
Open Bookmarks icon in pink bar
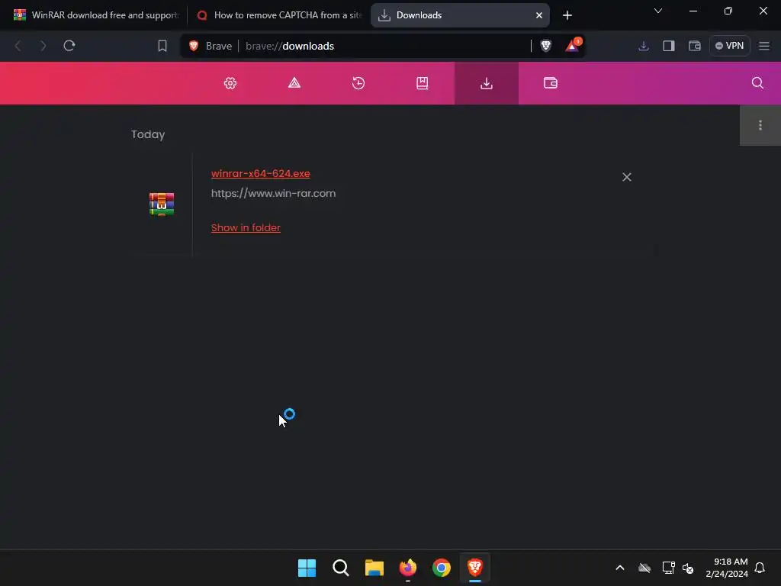point(423,83)
